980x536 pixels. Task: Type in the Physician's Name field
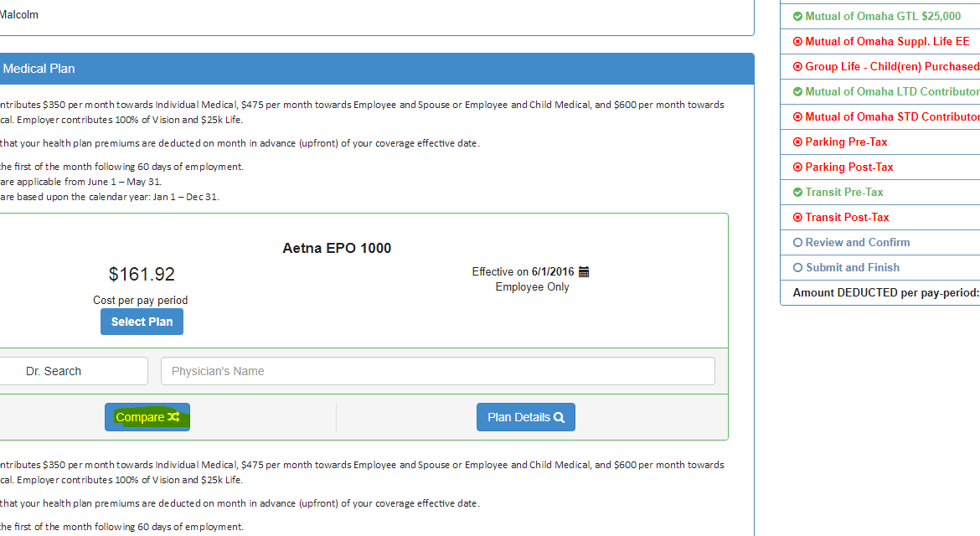coord(437,371)
